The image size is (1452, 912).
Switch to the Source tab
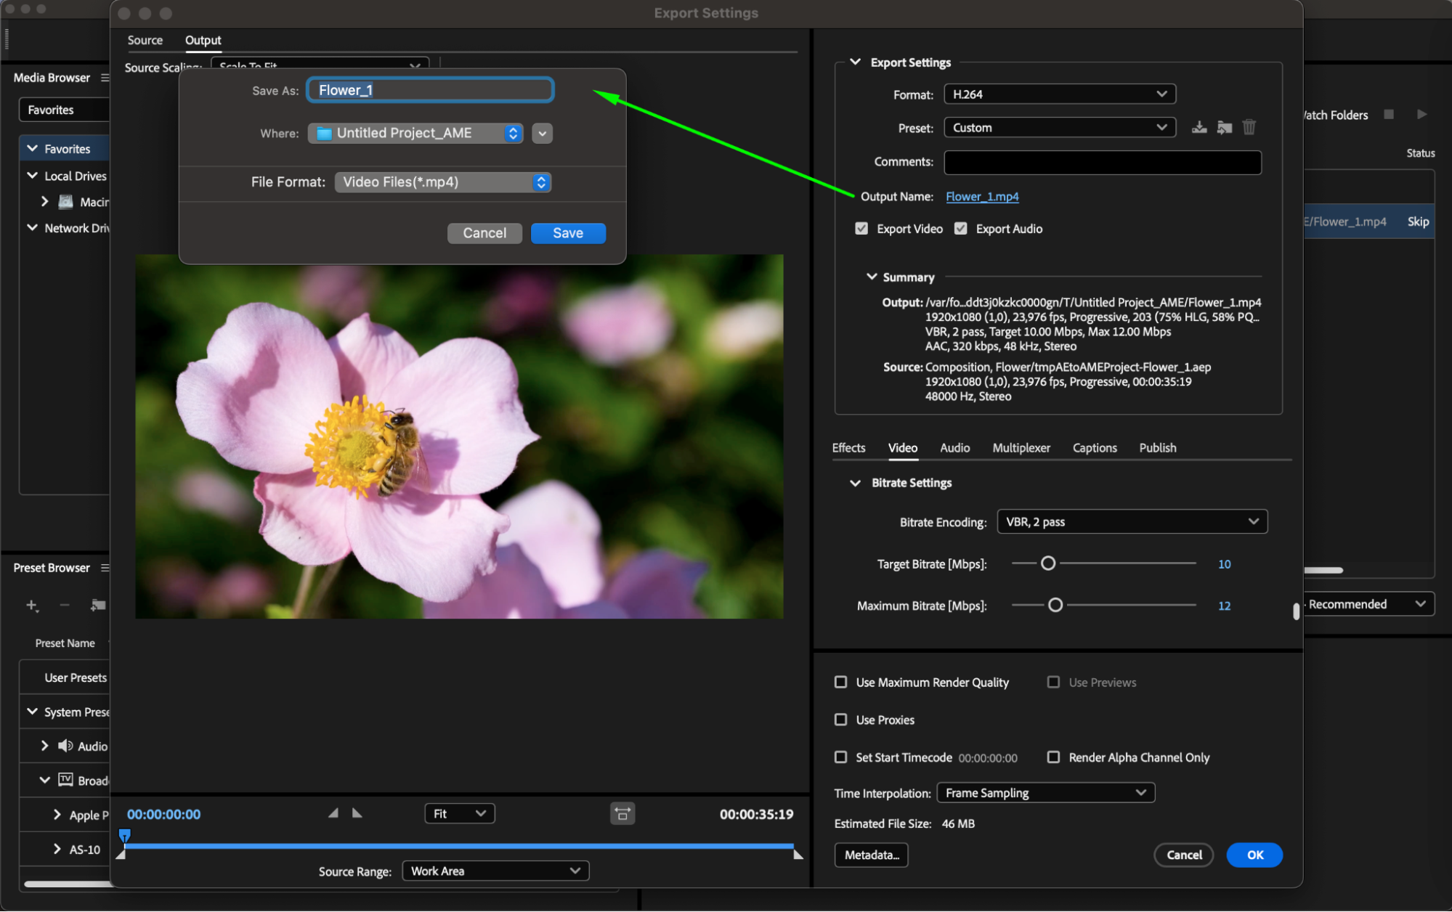coord(145,41)
